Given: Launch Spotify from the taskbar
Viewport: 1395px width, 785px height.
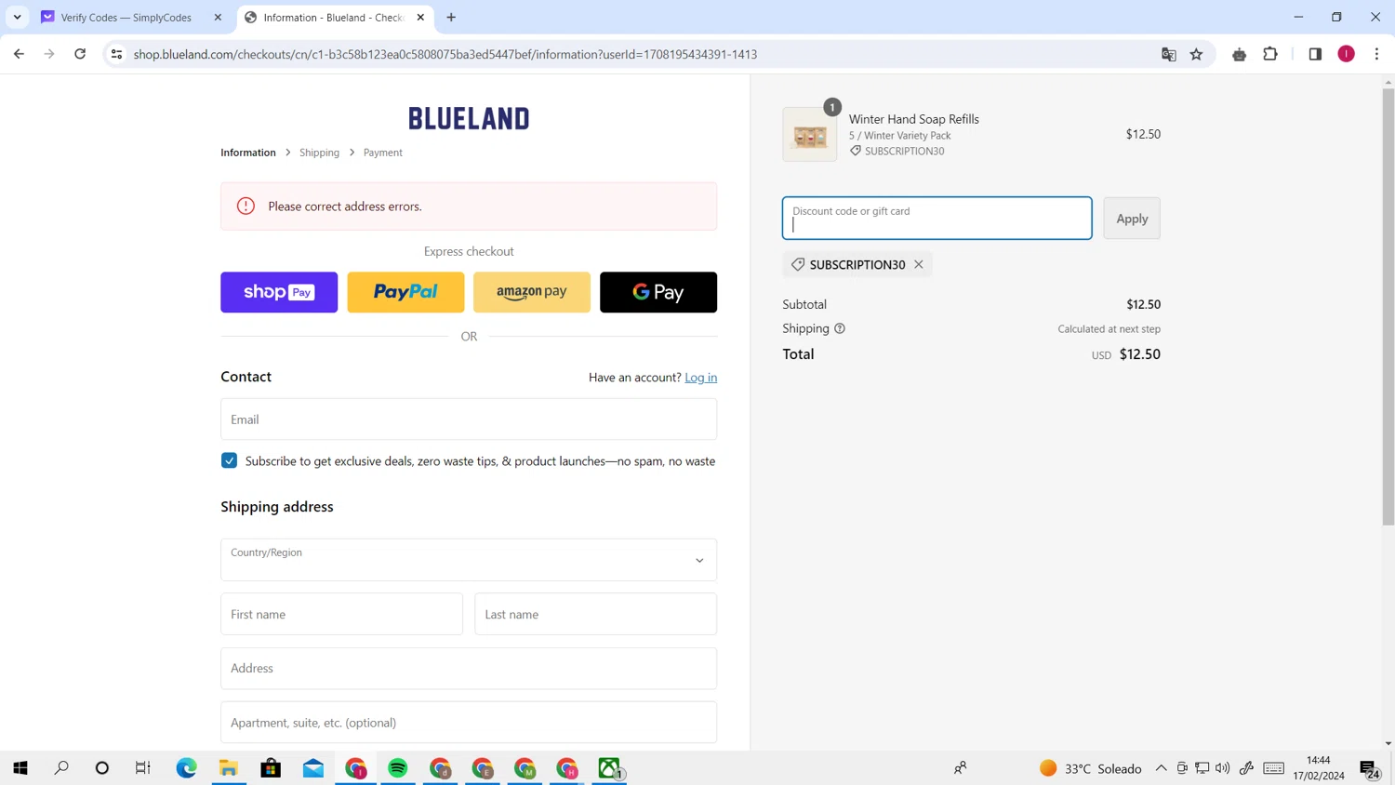Looking at the screenshot, I should [398, 768].
